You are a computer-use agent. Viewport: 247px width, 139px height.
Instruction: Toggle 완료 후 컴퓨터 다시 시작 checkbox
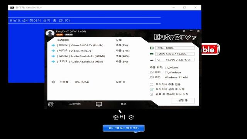151,94
